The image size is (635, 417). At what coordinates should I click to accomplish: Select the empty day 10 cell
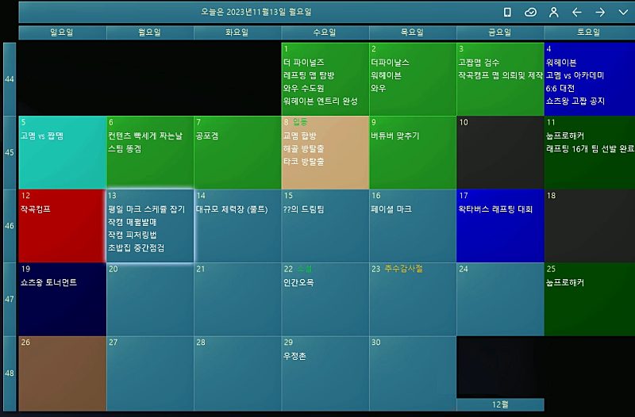pyautogui.click(x=500, y=152)
